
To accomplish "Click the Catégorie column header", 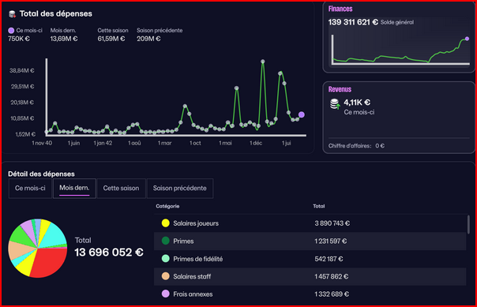I will click(x=167, y=206).
